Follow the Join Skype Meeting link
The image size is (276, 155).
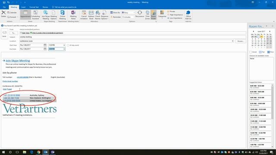point(18,61)
